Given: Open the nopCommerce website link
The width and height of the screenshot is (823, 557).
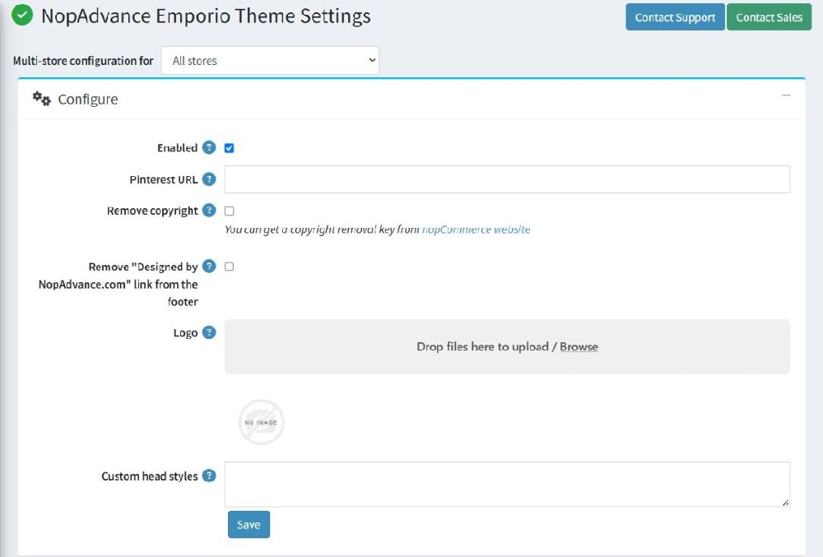Looking at the screenshot, I should click(476, 230).
